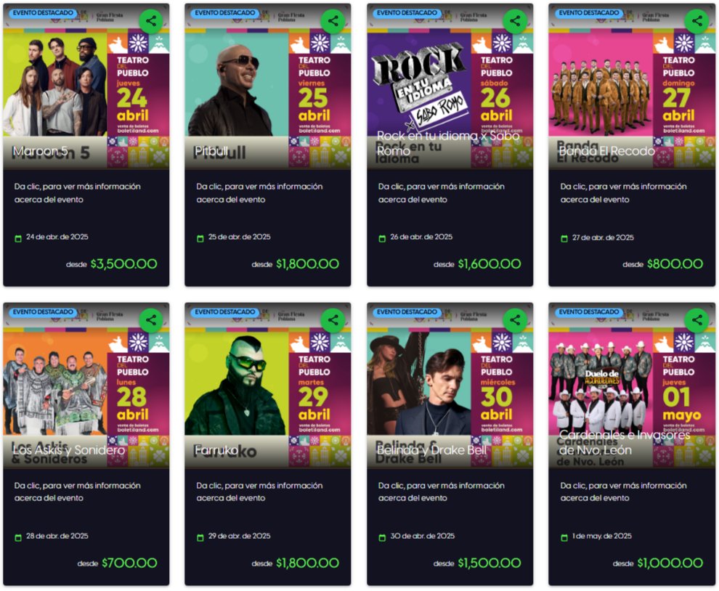
Task: Select the $800.00 price on Banda El Recodo
Action: [x=675, y=264]
